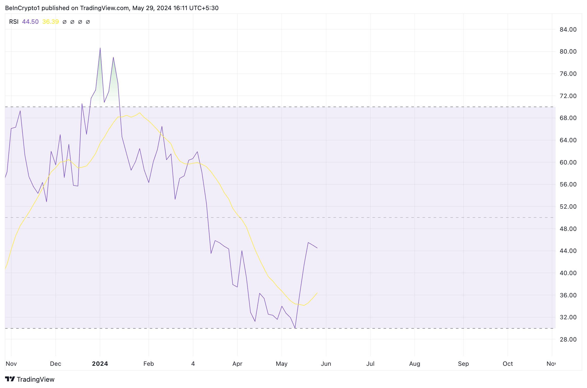Click the RSI low point touching 30 line
This screenshot has width=587, height=388.
(295, 328)
